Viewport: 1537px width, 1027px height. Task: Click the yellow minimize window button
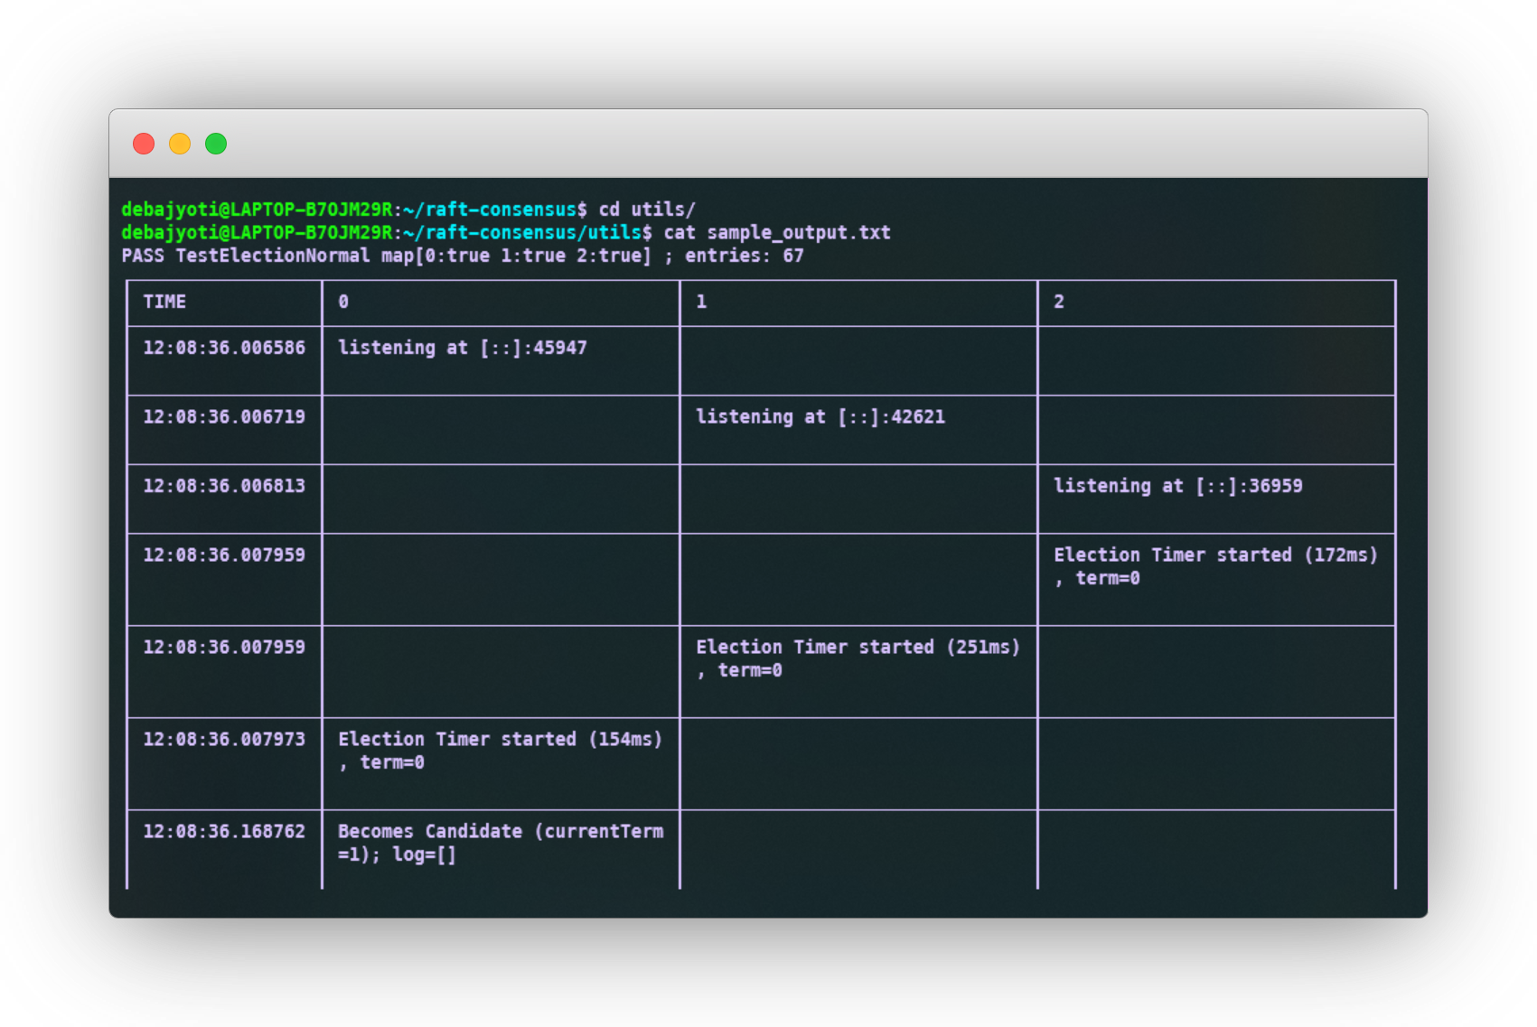point(180,144)
